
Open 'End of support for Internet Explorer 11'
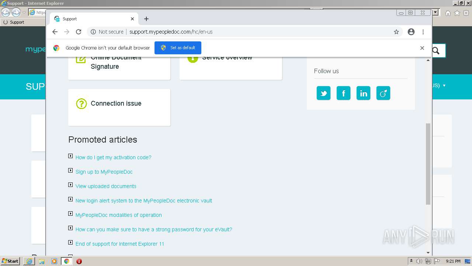point(120,244)
